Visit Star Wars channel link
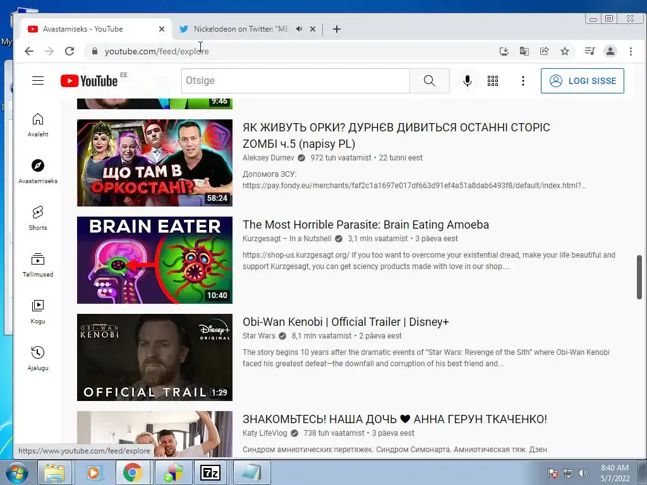 point(258,336)
